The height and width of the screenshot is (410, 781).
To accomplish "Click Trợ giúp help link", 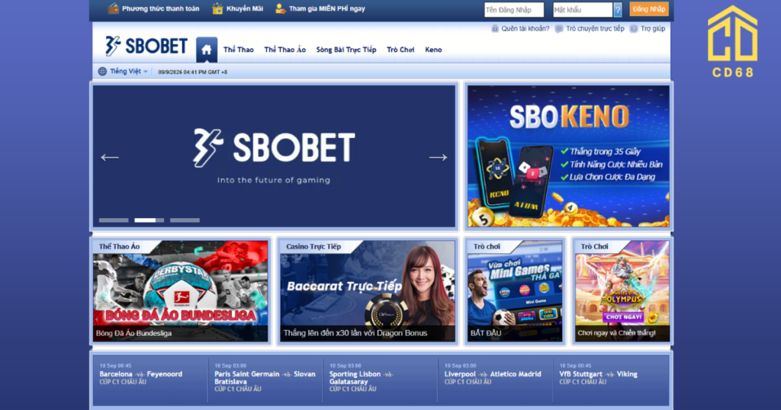I will [x=653, y=29].
